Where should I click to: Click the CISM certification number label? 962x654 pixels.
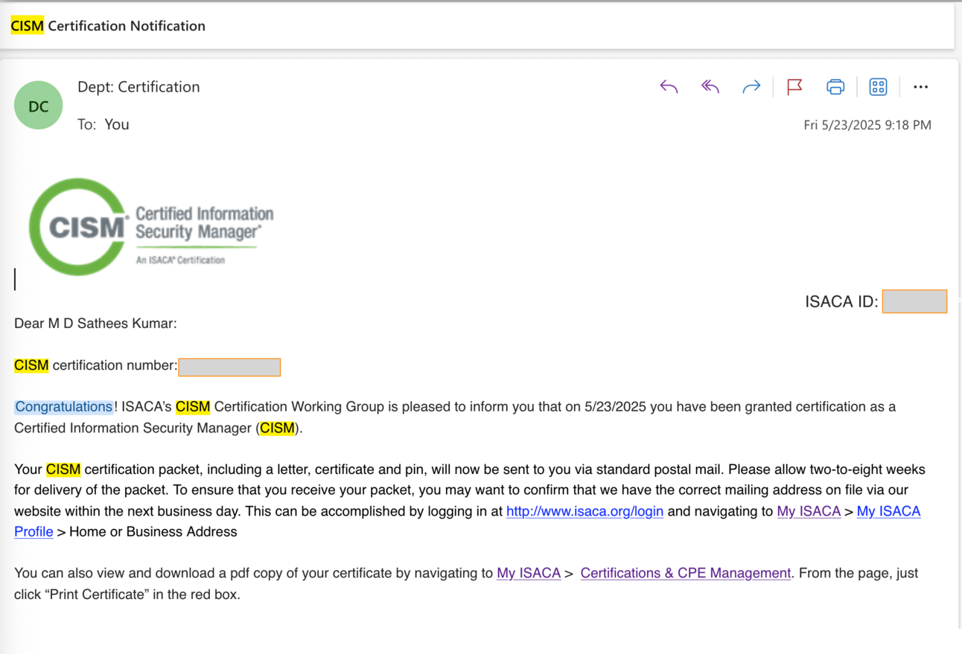96,365
